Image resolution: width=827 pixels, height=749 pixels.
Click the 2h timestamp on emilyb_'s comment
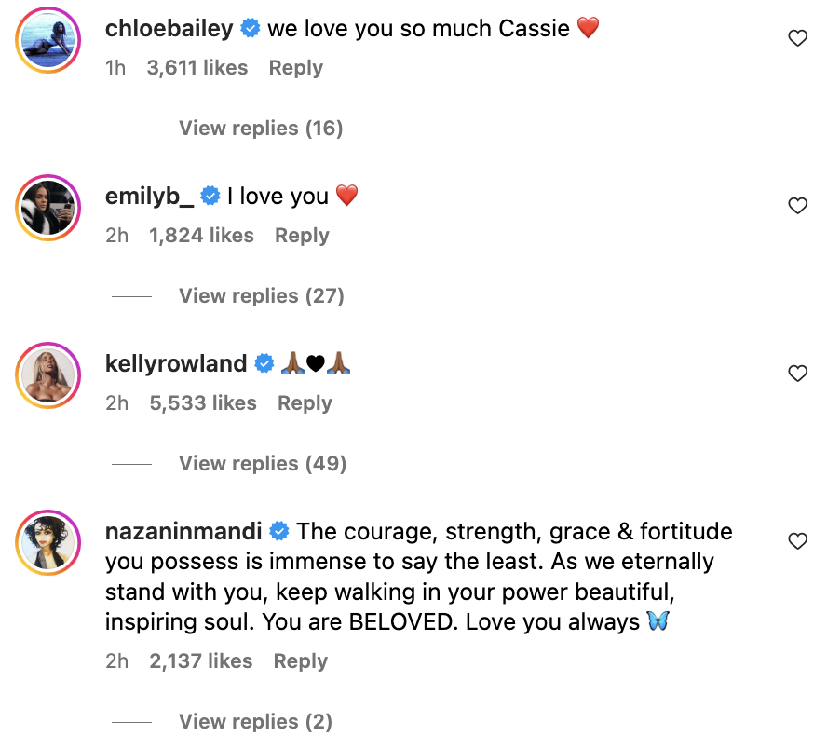point(116,235)
